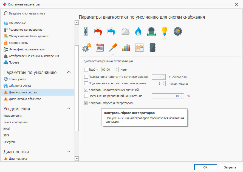Viewport: 243px width, 172px height.
Task: Collapse the Уведомления section
Action: coord(69,109)
